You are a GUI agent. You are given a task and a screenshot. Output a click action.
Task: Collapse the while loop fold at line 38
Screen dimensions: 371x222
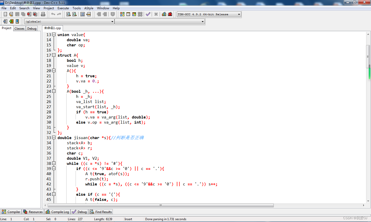(54, 163)
